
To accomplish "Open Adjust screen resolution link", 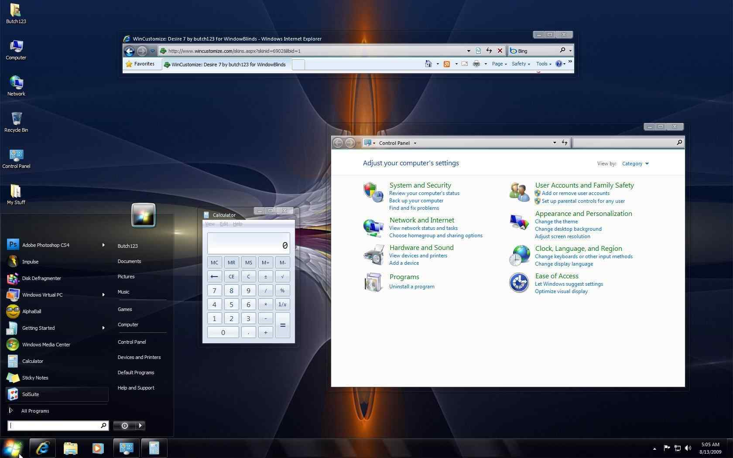I will click(x=562, y=236).
